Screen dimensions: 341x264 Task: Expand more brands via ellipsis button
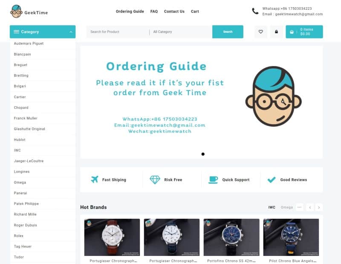tap(300, 207)
